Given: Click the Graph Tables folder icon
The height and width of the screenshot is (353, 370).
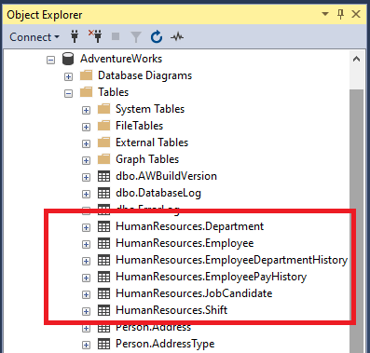Looking at the screenshot, I should click(103, 159).
